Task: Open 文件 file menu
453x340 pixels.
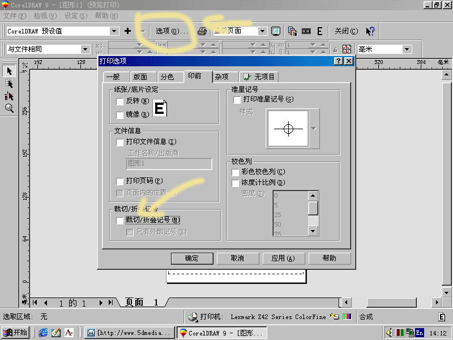Action: (x=15, y=16)
